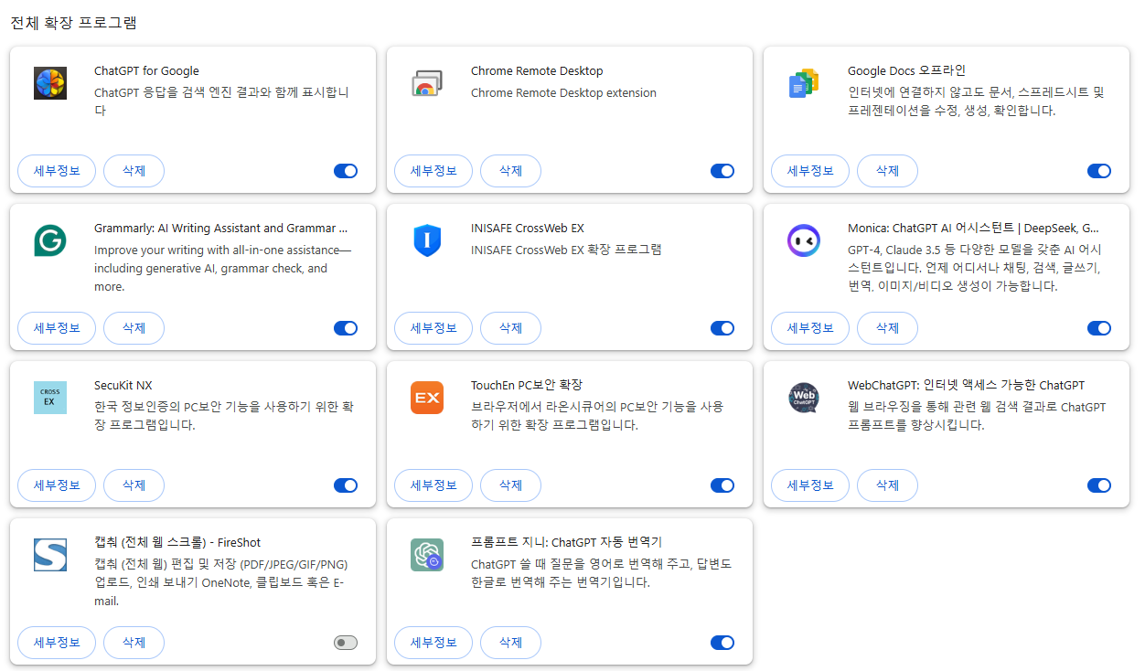Viewport: 1145px width, 671px height.
Task: Toggle 프롬프트 지니 extension off
Action: point(722,643)
